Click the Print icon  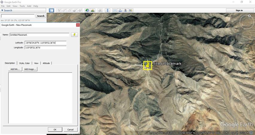click(120, 10)
